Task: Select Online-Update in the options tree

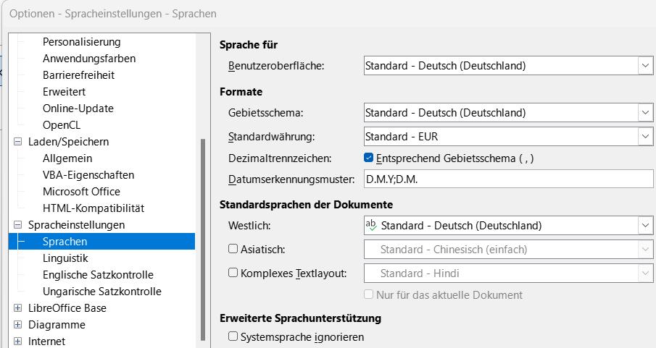Action: [x=78, y=109]
